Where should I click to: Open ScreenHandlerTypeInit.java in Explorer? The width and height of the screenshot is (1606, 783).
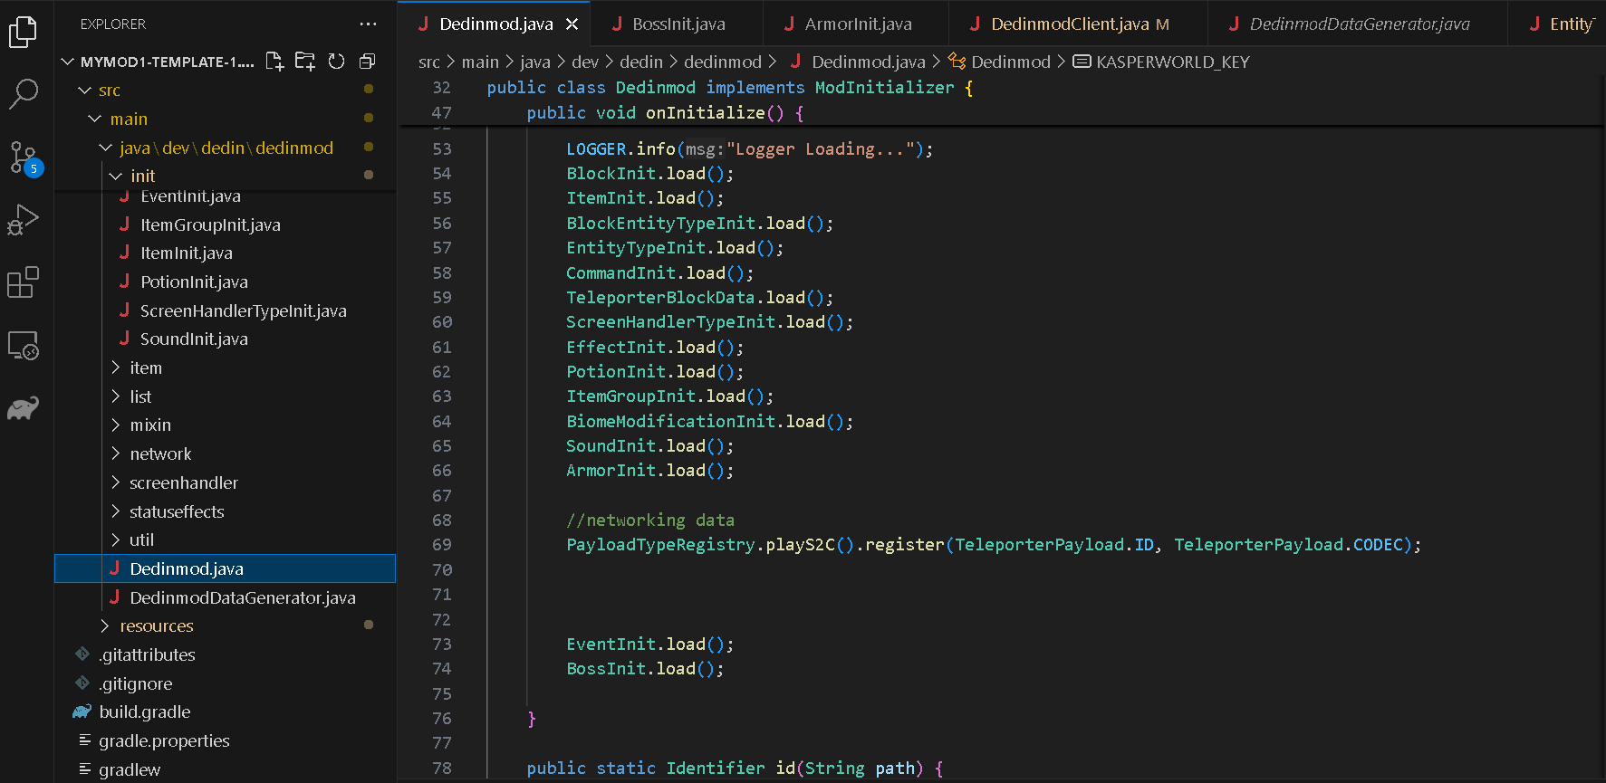[x=243, y=310]
